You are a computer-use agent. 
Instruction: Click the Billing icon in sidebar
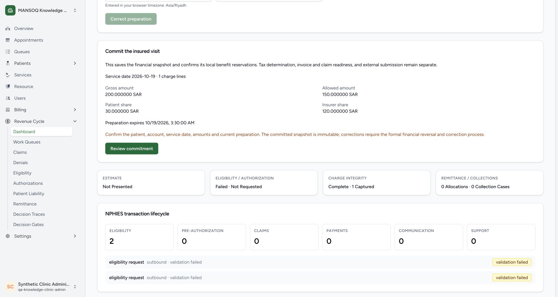(x=8, y=110)
